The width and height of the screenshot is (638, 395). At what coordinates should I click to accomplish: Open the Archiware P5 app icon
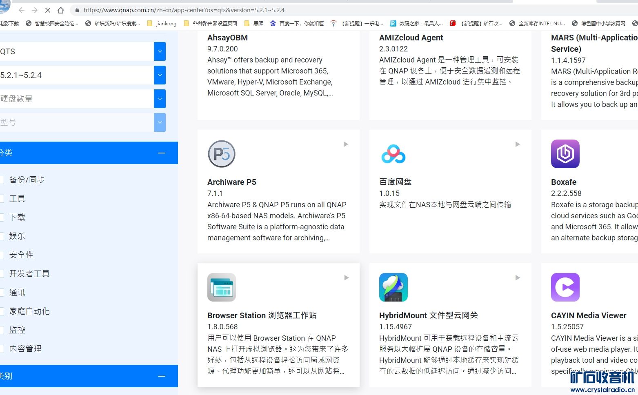[222, 154]
